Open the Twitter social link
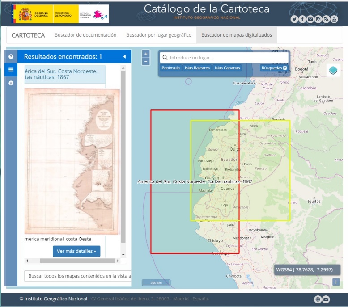The width and height of the screenshot is (348, 307). [x=294, y=19]
